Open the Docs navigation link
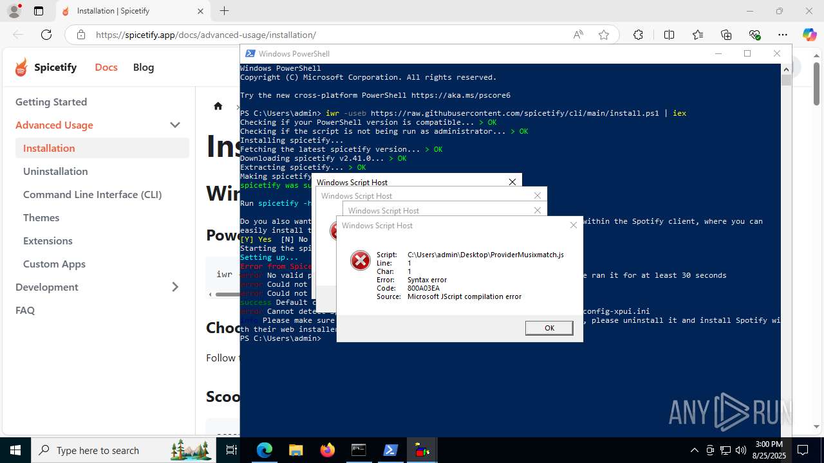This screenshot has height=463, width=824. click(x=106, y=67)
